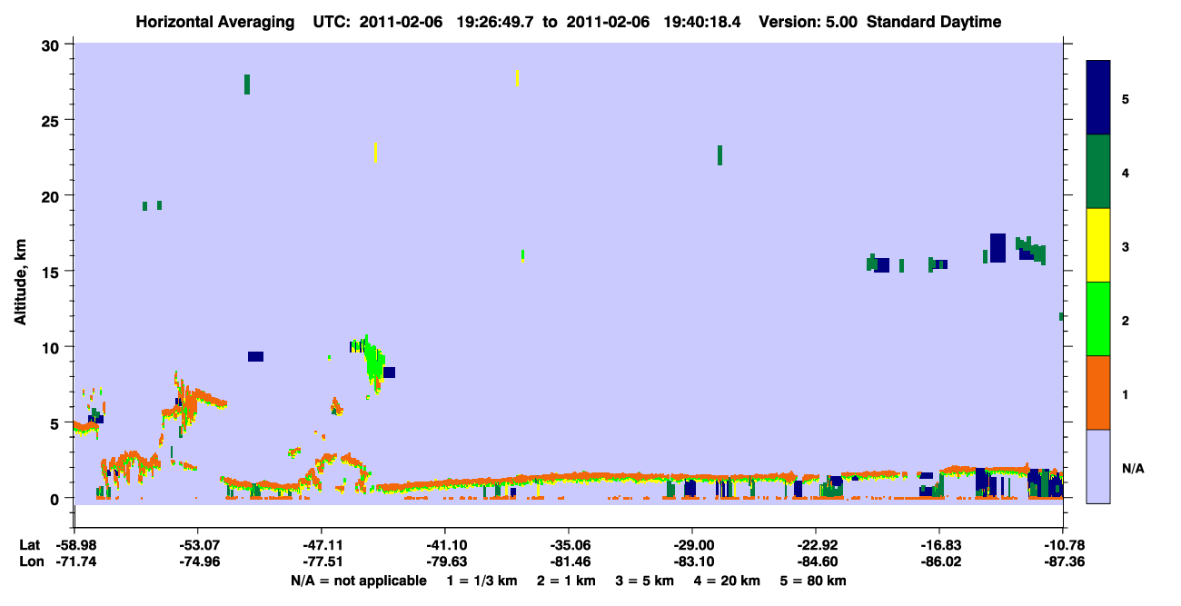Click the longitude value '-77.51'
This screenshot has height=606, width=1181.
point(322,561)
